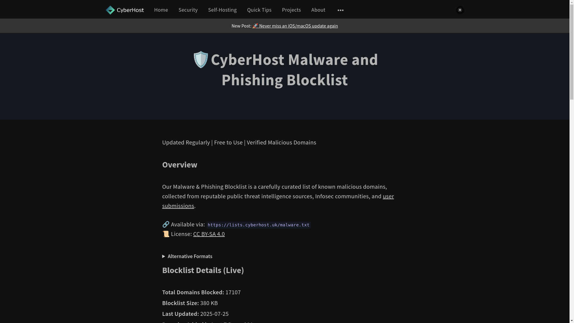The width and height of the screenshot is (574, 323).
Task: Open the Self-Hosting menu item
Action: (222, 10)
